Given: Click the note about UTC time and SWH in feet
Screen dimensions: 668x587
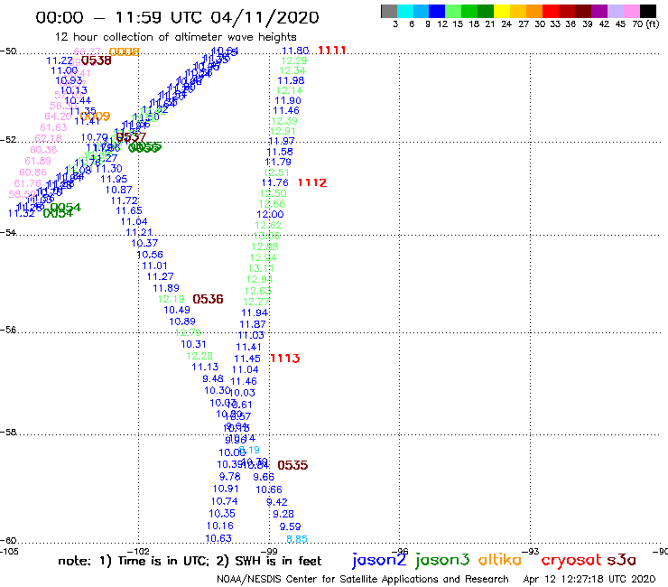Looking at the screenshot, I should point(190,561).
